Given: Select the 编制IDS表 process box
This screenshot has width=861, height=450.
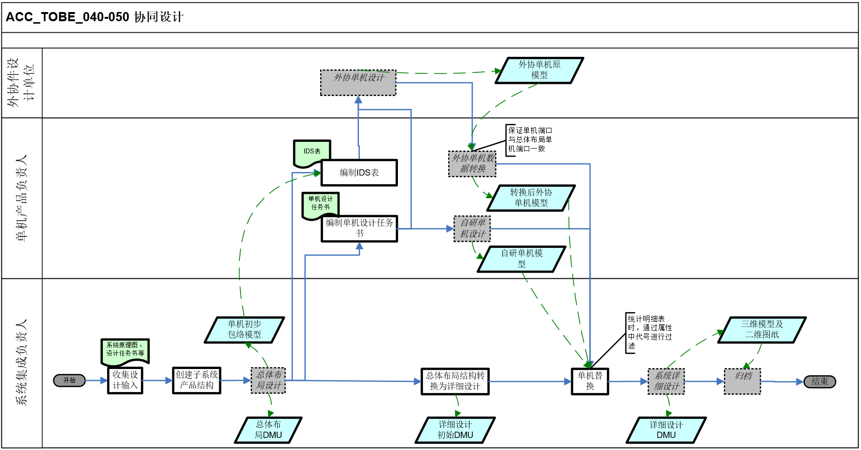Looking at the screenshot, I should point(359,173).
